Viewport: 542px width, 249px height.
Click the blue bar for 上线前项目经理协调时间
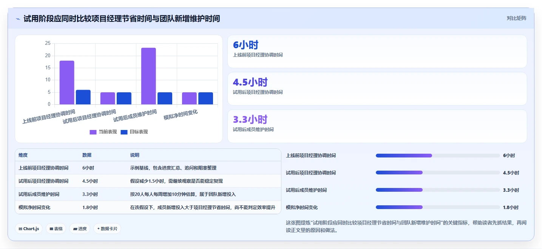pos(83,97)
